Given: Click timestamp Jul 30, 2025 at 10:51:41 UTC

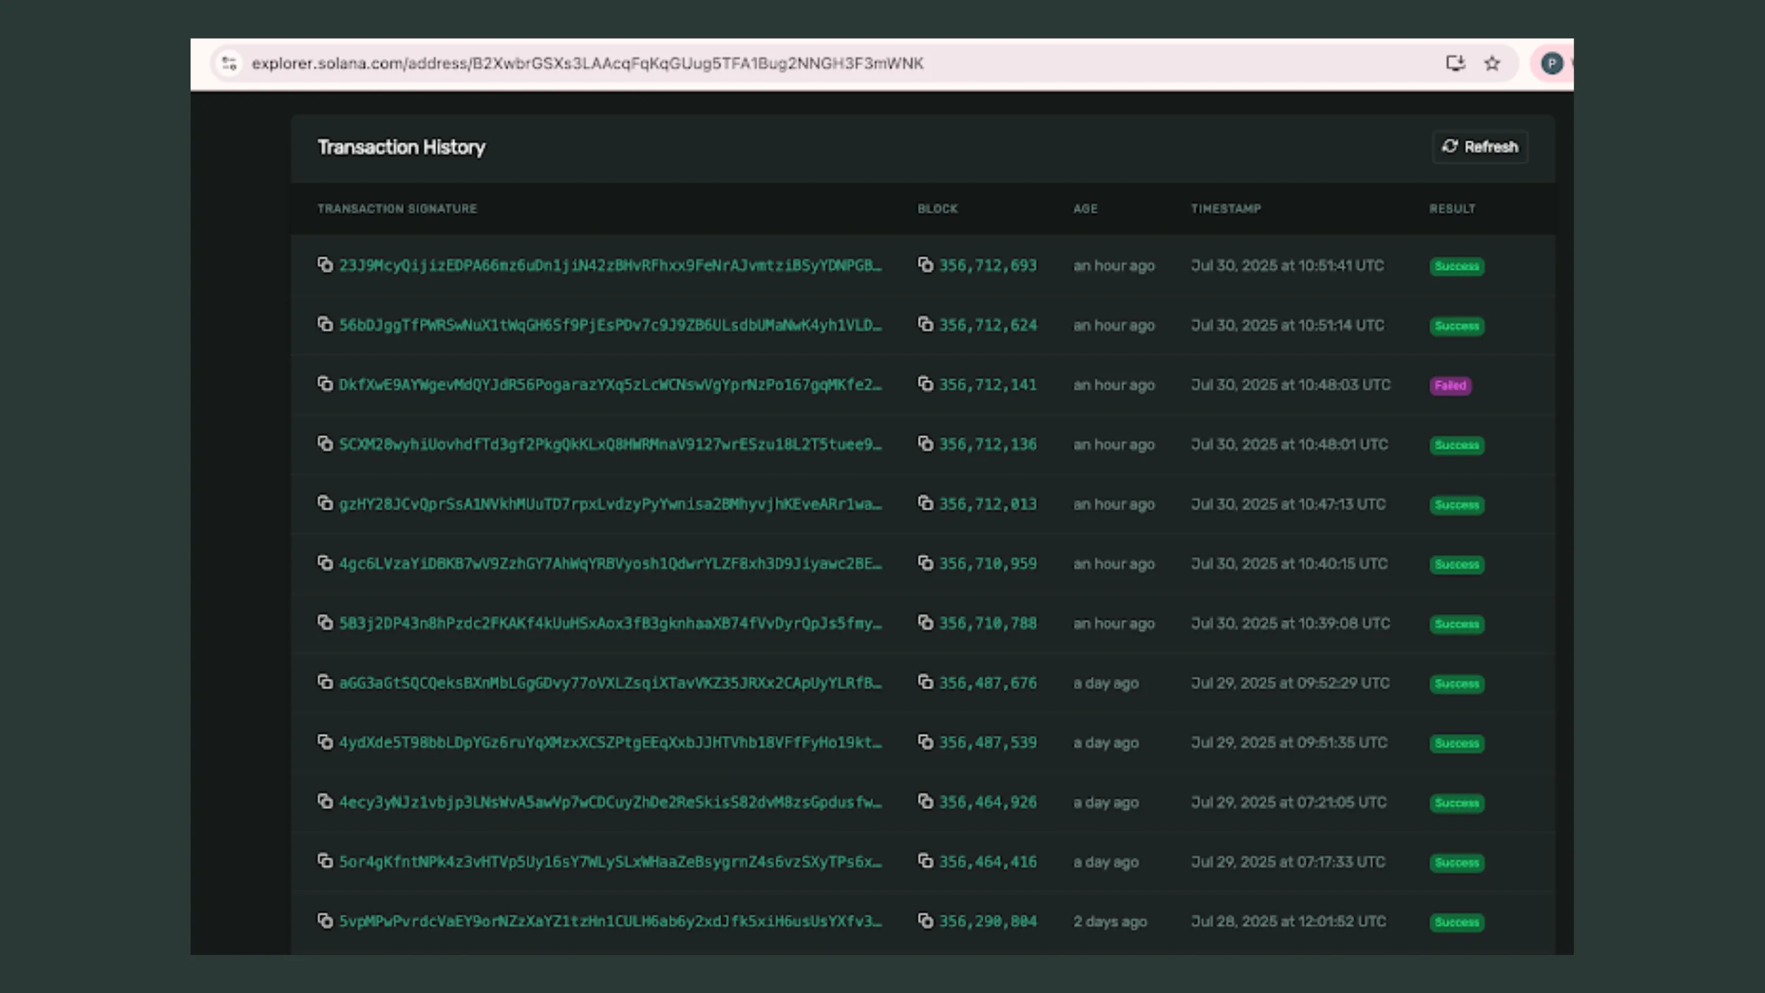Looking at the screenshot, I should tap(1288, 265).
